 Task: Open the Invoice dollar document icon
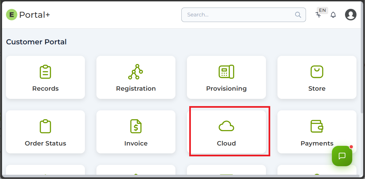coord(136,126)
